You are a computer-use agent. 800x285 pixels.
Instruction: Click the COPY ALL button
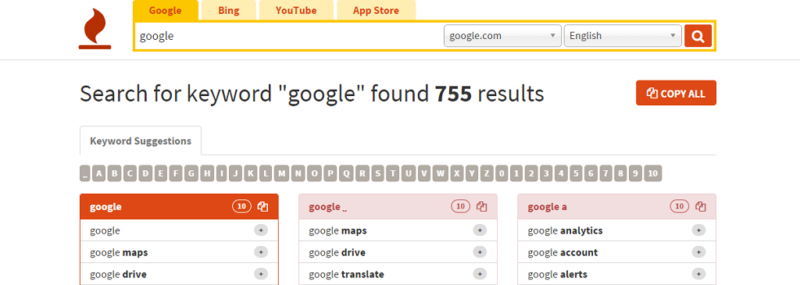(x=676, y=93)
